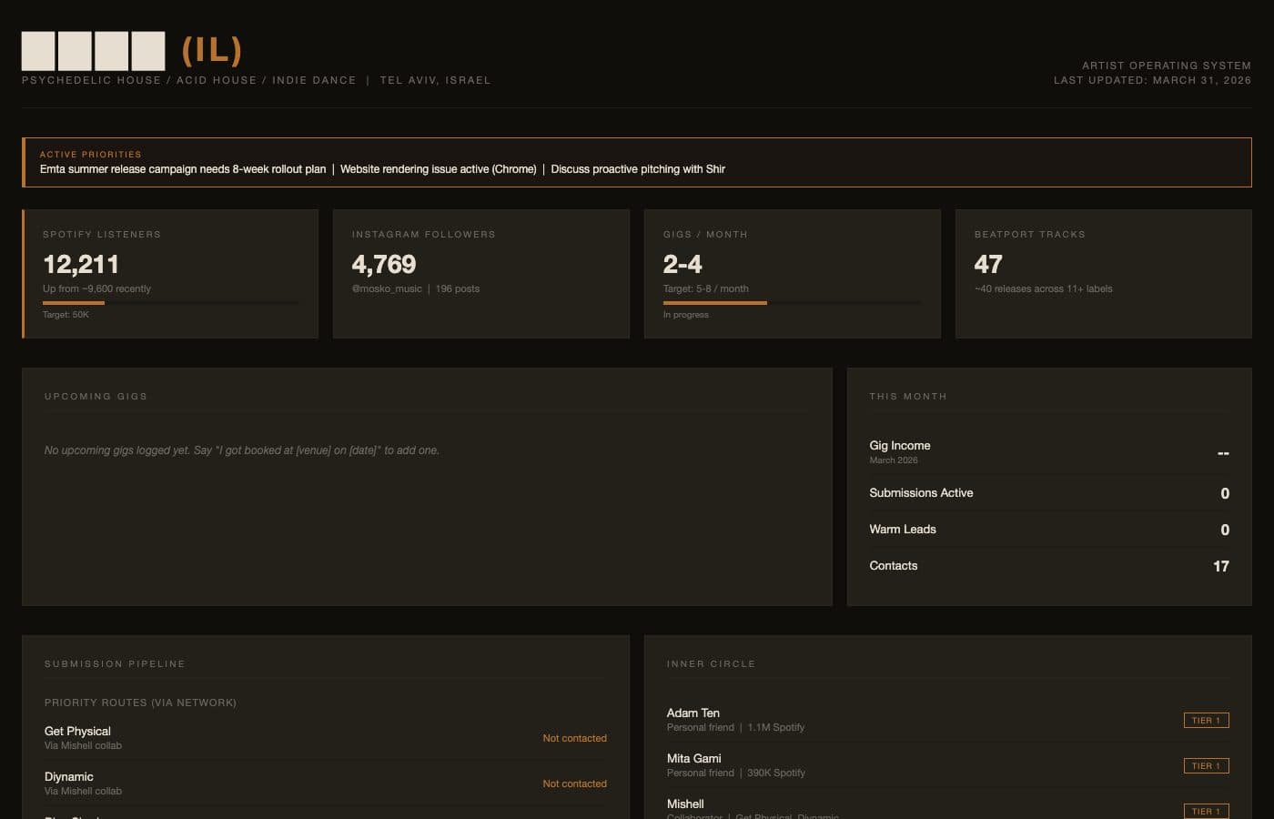Select the Diynamic priority route
Screen dimensions: 1274x819
[68, 776]
